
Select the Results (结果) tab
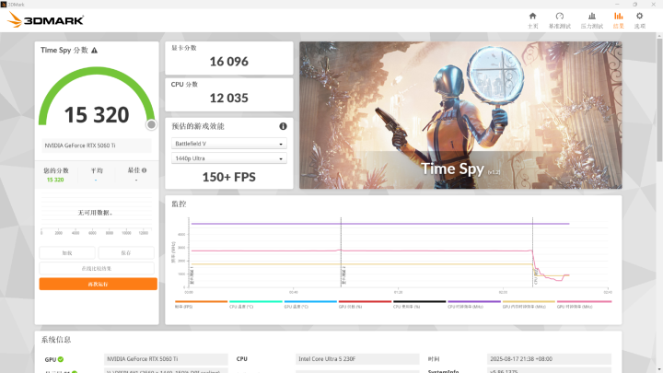618,18
